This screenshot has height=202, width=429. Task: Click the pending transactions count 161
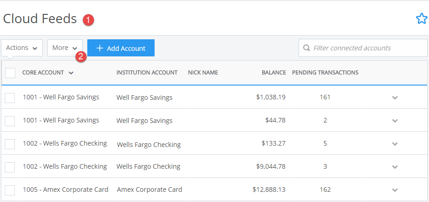pyautogui.click(x=325, y=97)
